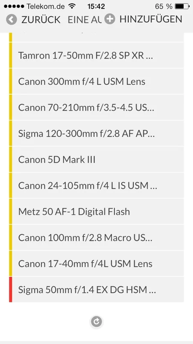
Task: Open Canon 24-105mm f/4 L IS USM entry
Action: point(97,186)
